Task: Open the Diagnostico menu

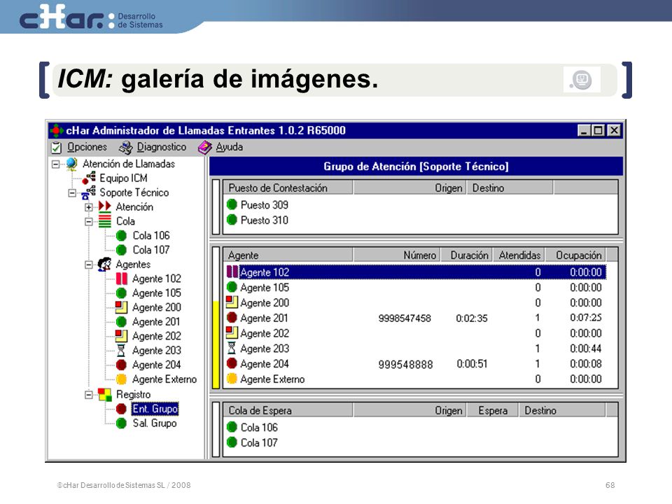Action: [161, 147]
